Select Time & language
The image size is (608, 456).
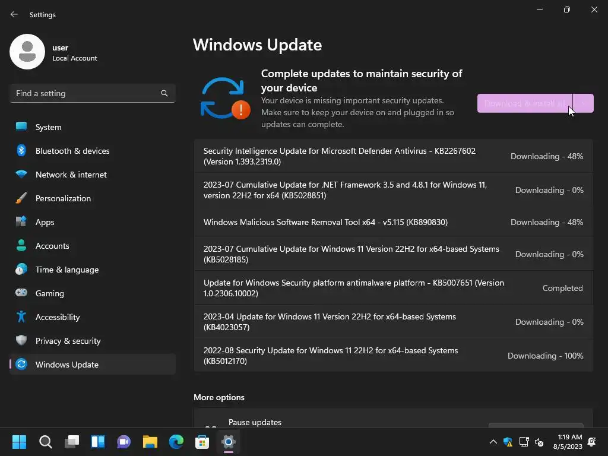click(x=92, y=269)
